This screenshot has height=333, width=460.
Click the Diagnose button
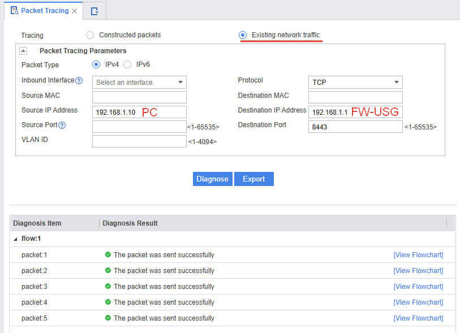coord(212,179)
